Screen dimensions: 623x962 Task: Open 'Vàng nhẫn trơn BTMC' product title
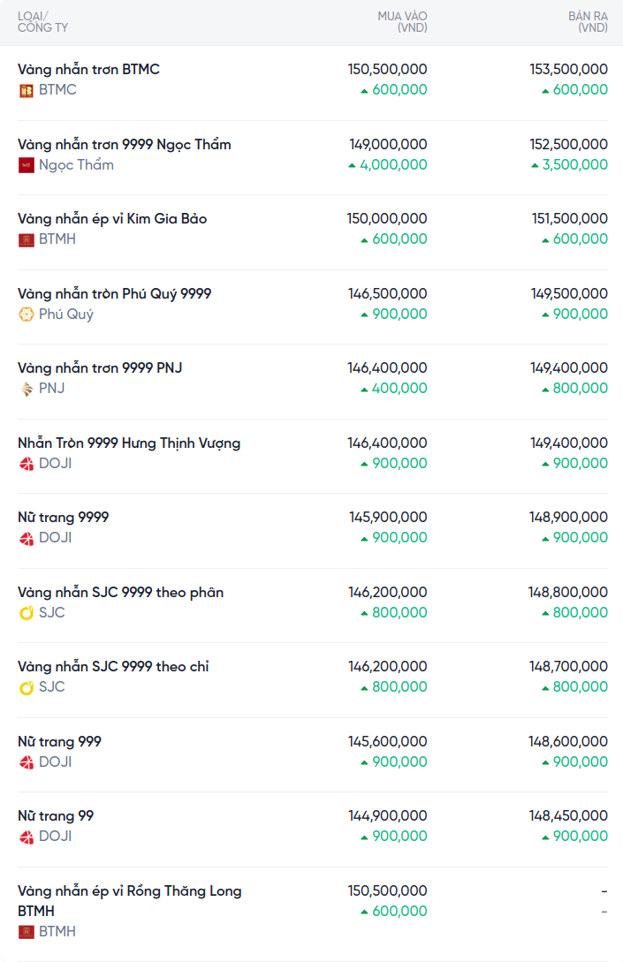88,69
